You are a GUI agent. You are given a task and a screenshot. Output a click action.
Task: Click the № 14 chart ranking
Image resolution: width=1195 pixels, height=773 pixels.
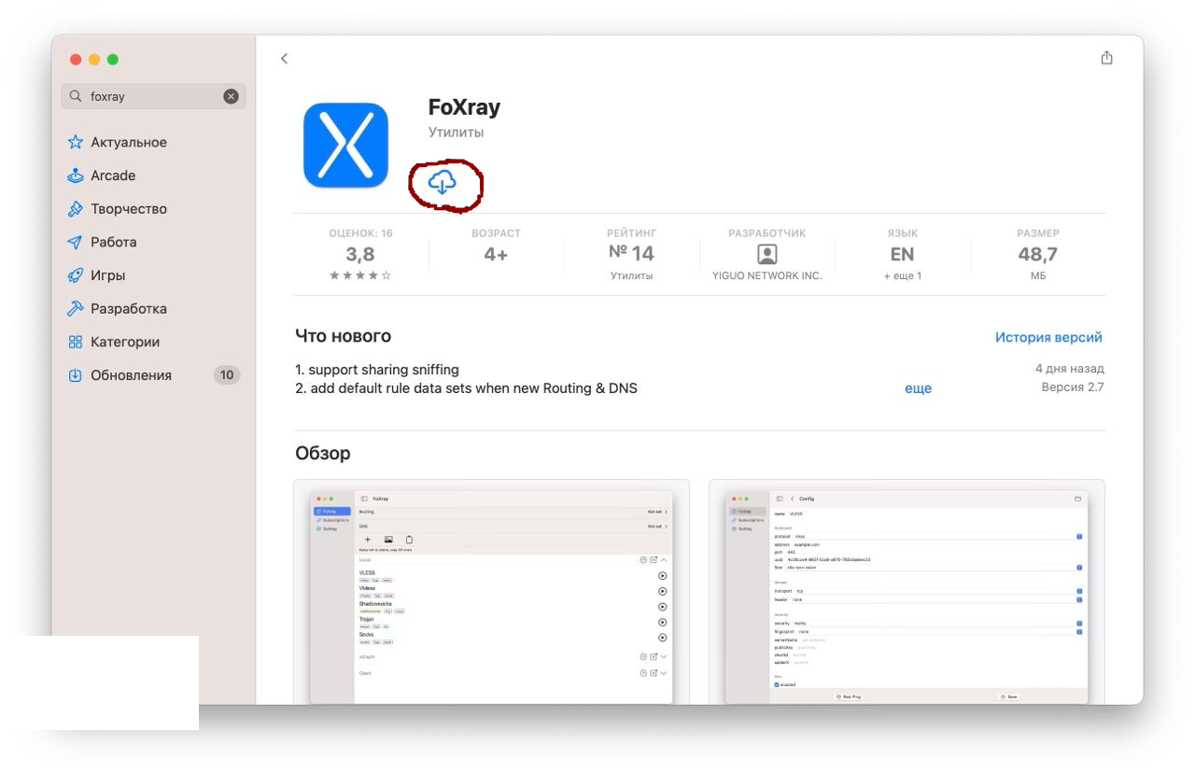click(631, 253)
